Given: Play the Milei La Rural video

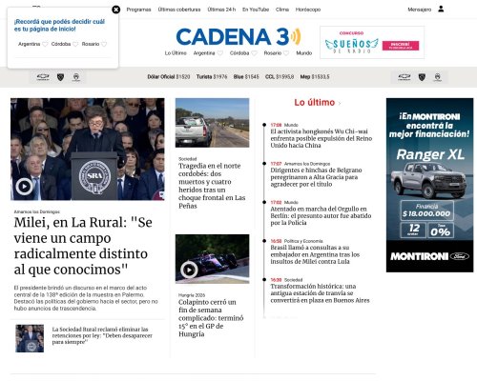Looking at the screenshot, I should point(25,187).
